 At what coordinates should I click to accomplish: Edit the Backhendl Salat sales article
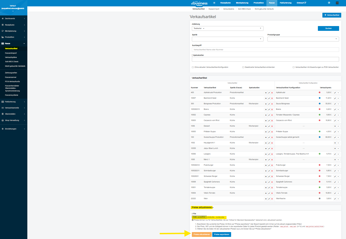point(269,98)
